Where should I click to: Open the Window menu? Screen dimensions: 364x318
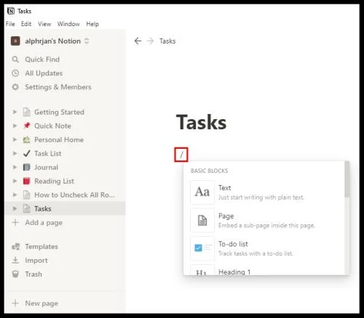point(68,24)
